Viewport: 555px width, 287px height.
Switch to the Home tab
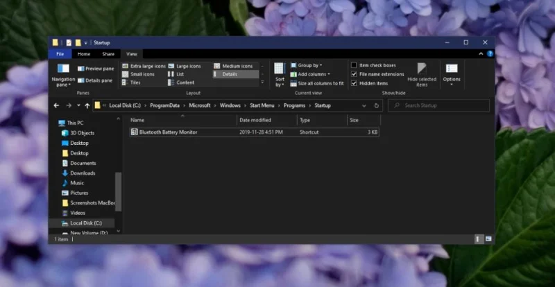pos(84,54)
